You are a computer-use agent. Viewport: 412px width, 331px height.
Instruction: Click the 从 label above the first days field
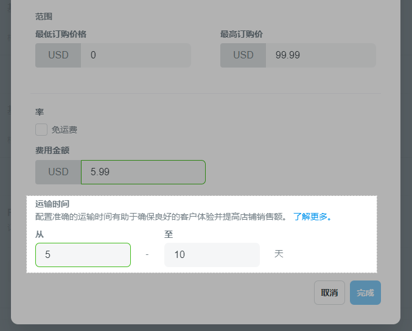tap(40, 234)
